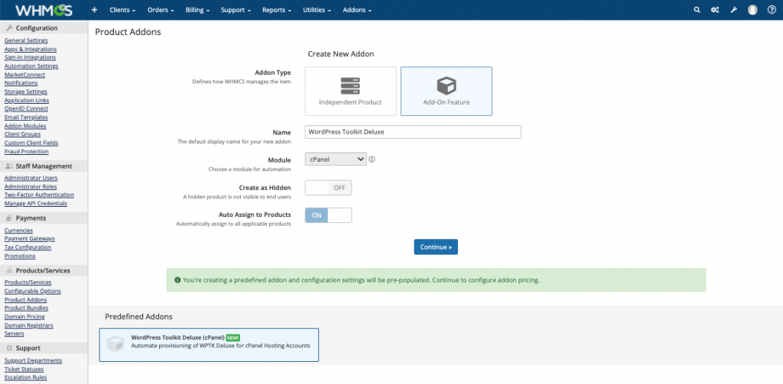783x384 pixels.
Task: Open Automation Settings in sidebar
Action: pyautogui.click(x=31, y=66)
